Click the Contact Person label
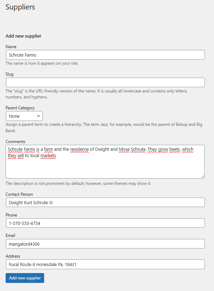Image resolution: width=214 pixels, height=291 pixels. point(19,194)
